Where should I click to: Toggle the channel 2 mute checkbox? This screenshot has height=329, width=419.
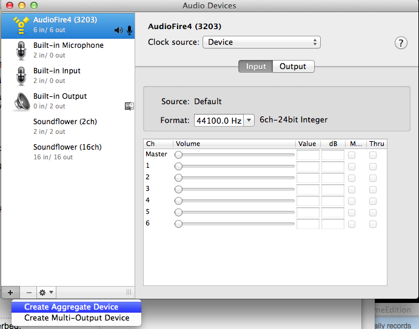click(x=352, y=178)
